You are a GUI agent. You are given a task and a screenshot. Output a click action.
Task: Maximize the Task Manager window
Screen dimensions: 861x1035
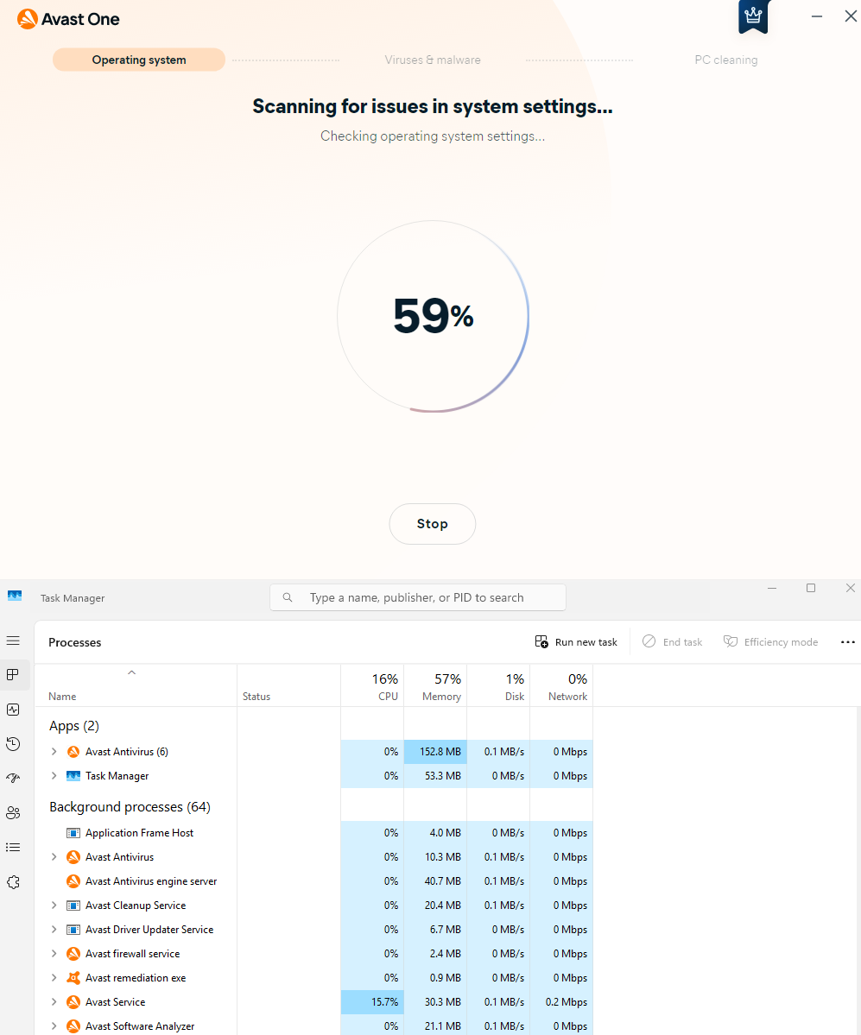(811, 588)
